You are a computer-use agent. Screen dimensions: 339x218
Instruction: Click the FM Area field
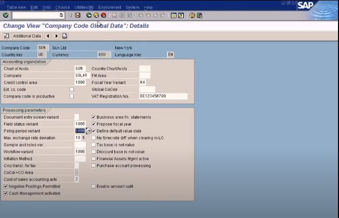145,76
